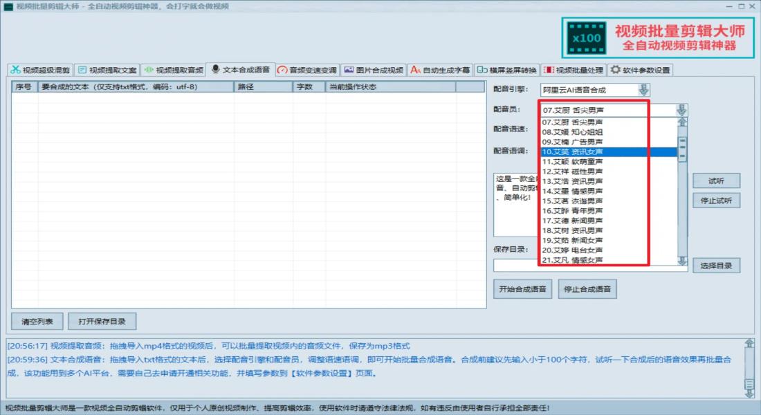Click the picture icon on 图片合成视频 tab
The width and height of the screenshot is (761, 415).
coord(349,70)
